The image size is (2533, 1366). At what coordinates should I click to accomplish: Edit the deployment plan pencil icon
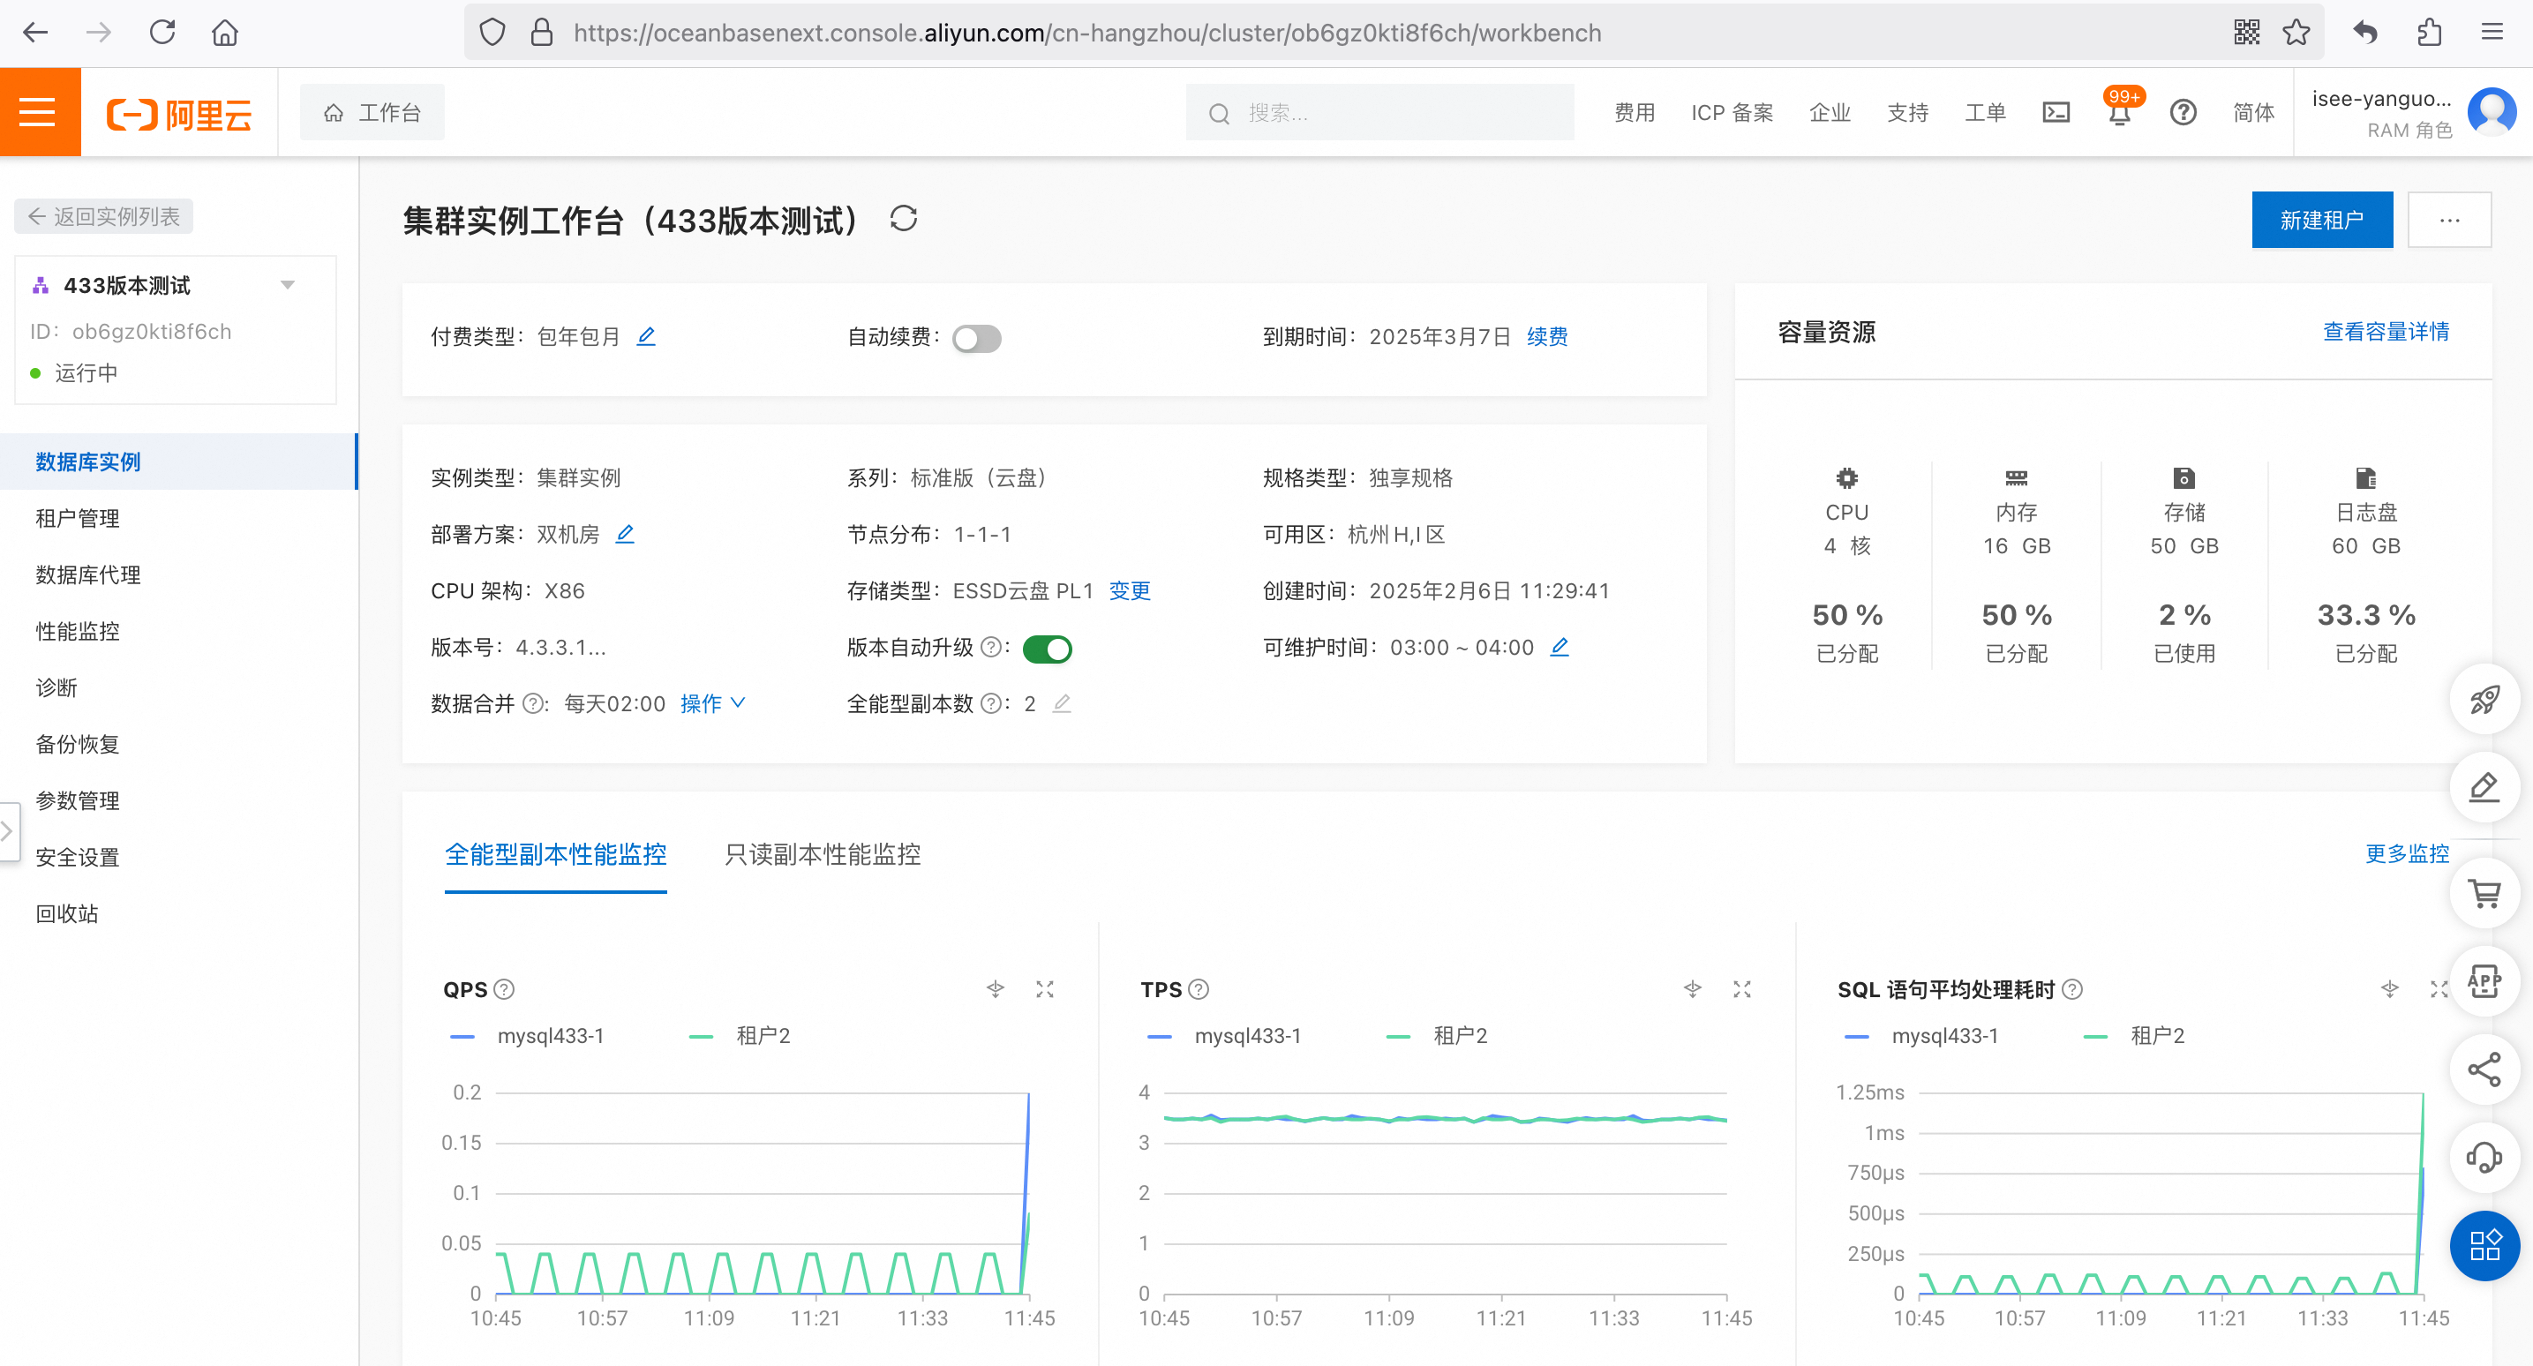624,534
